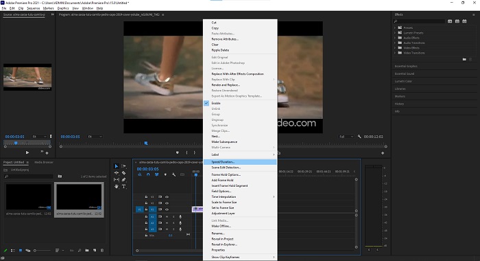Click the Mark Out bracket button
Image resolution: width=480 pixels, height=261 pixels.
pos(194,152)
